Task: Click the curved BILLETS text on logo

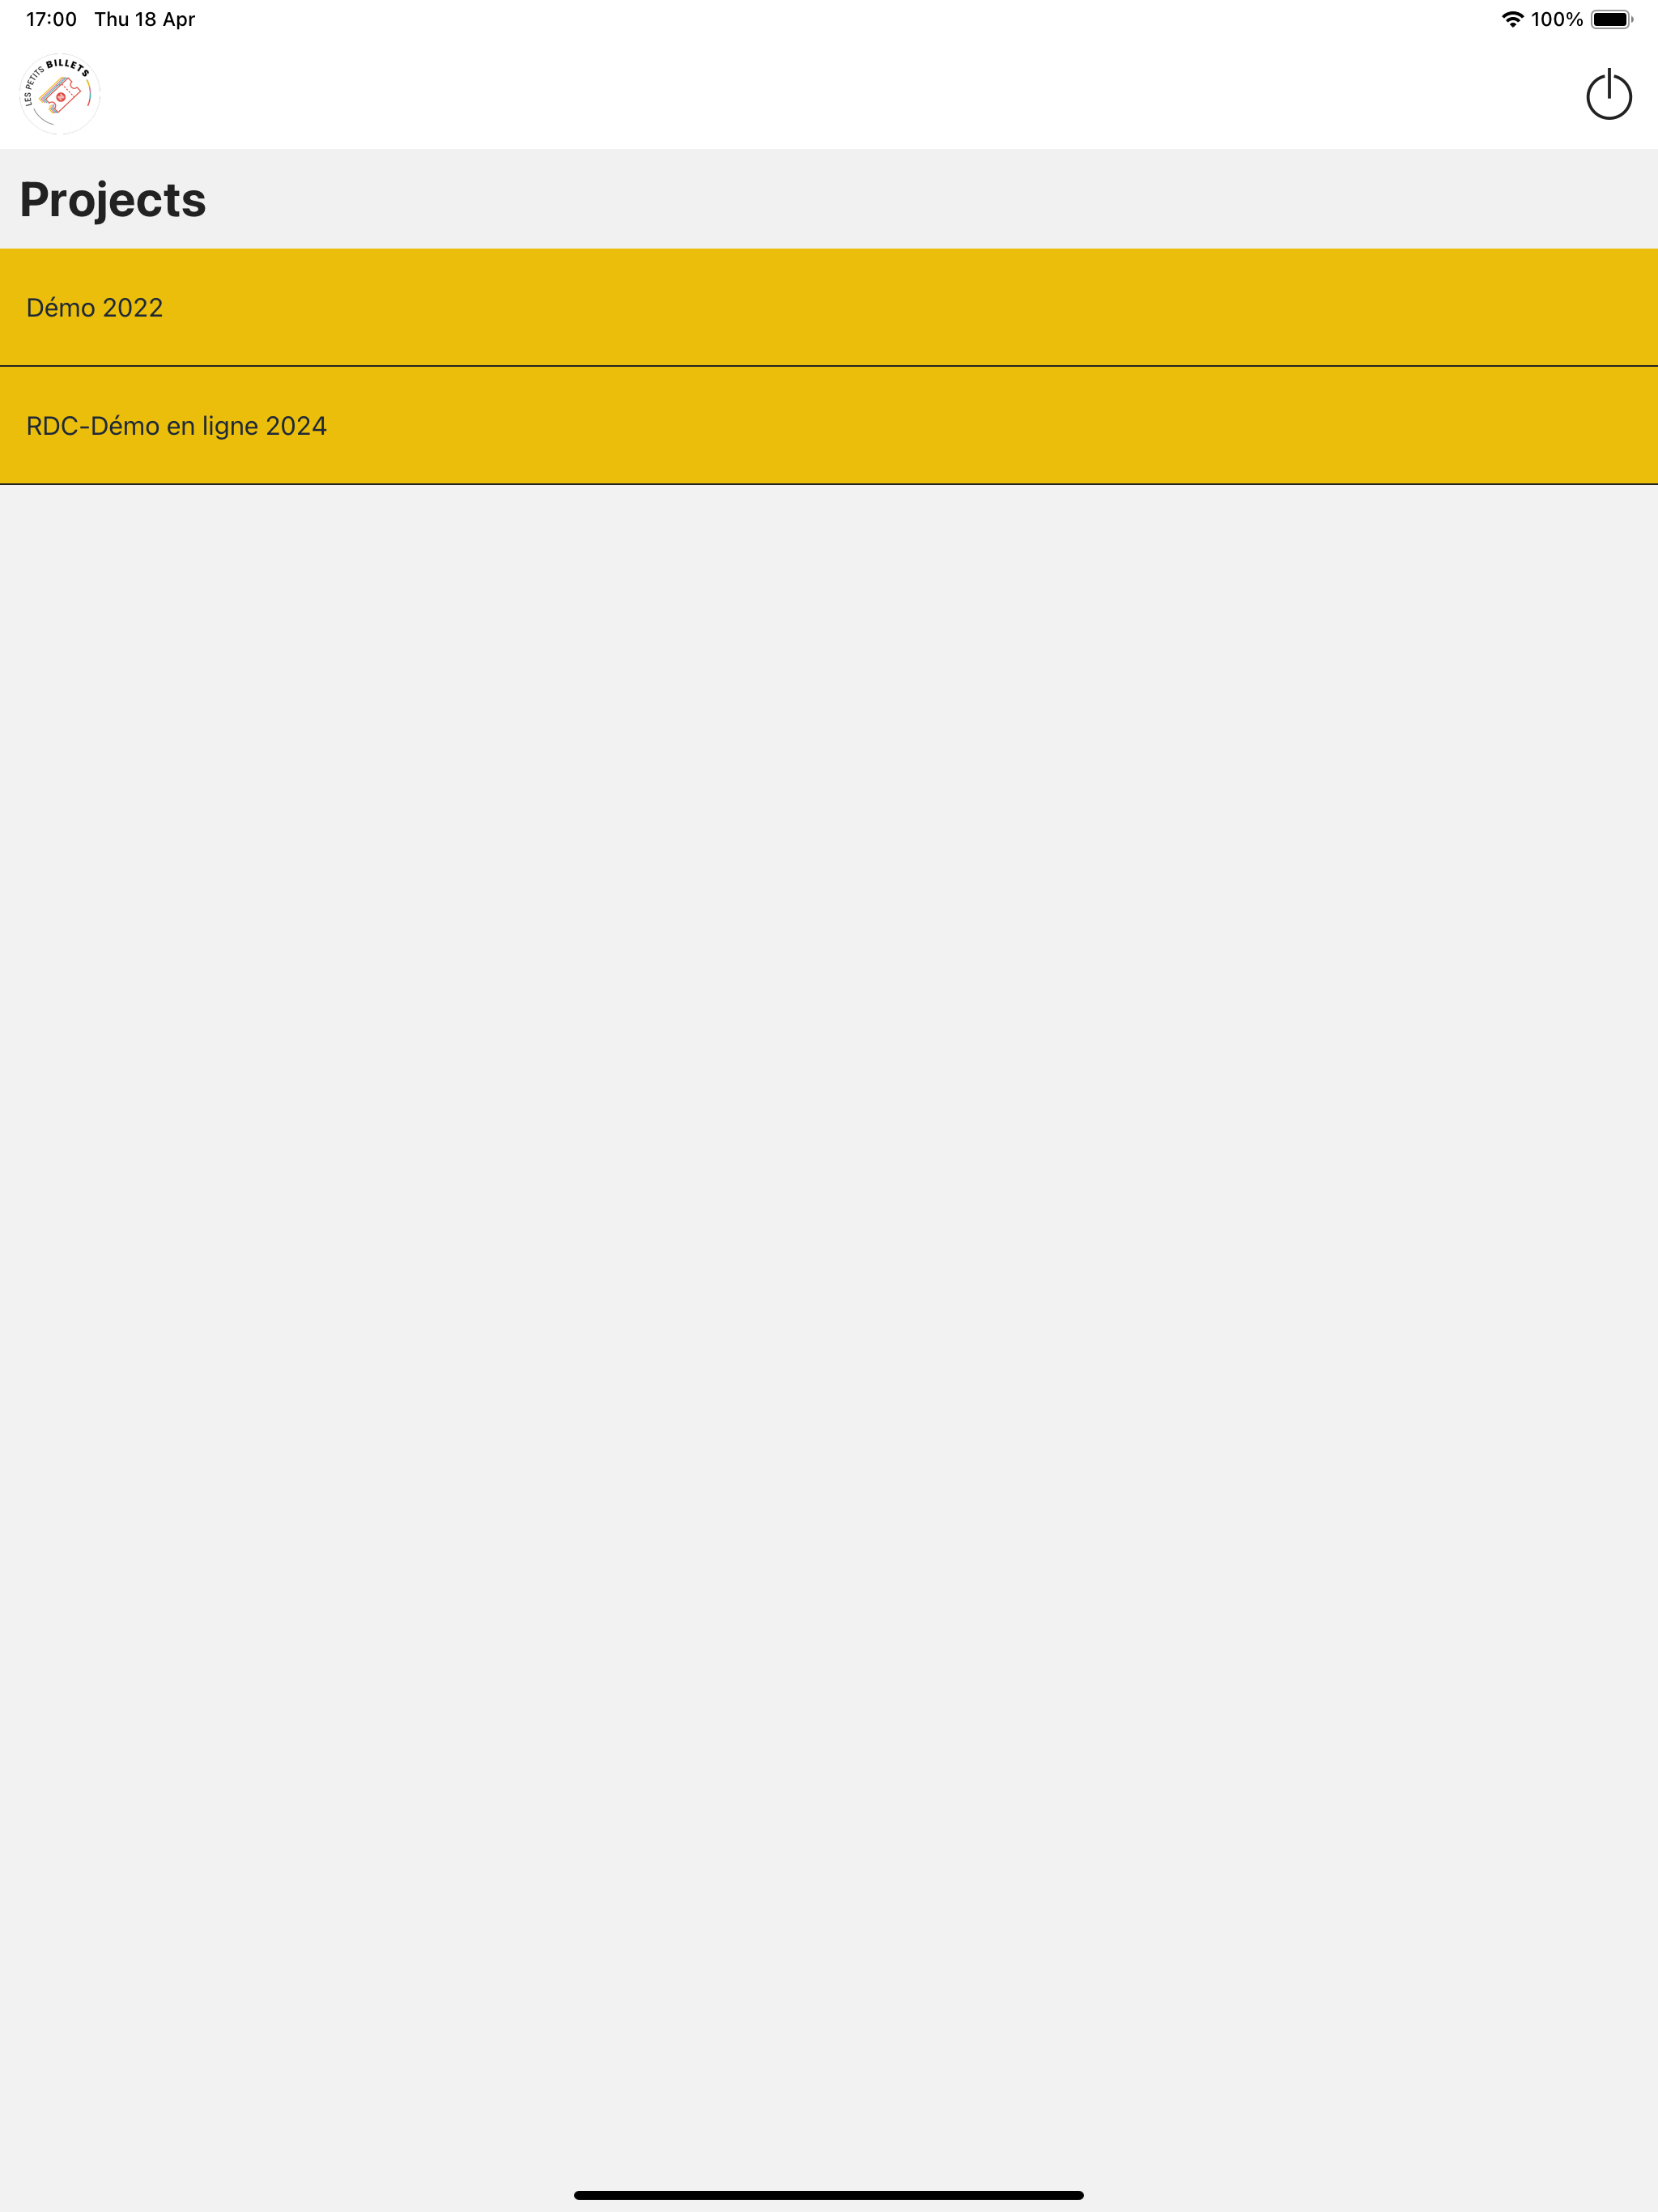Action: pyautogui.click(x=68, y=66)
